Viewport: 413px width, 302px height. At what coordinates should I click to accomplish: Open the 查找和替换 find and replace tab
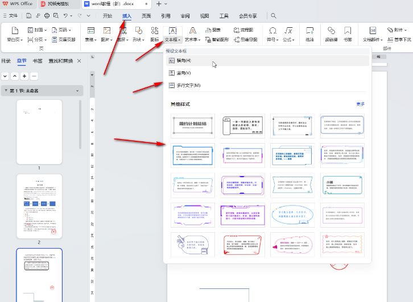60,61
